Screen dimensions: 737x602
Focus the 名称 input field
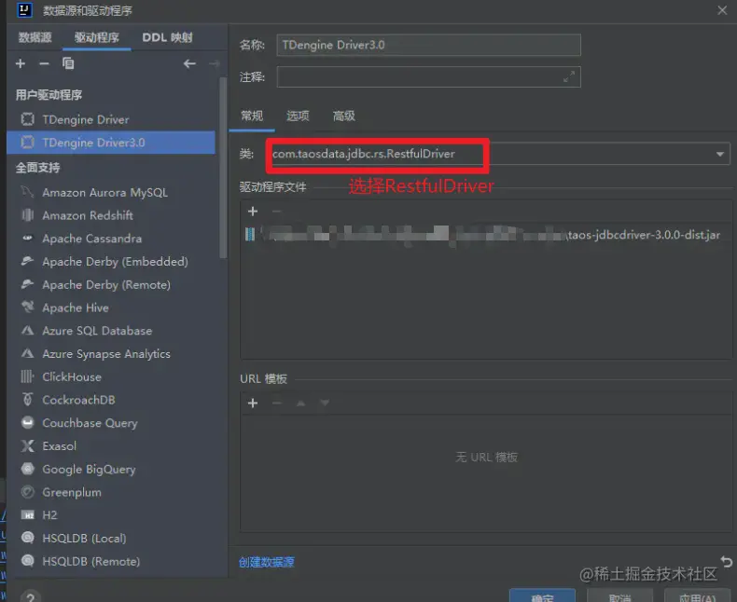(428, 45)
